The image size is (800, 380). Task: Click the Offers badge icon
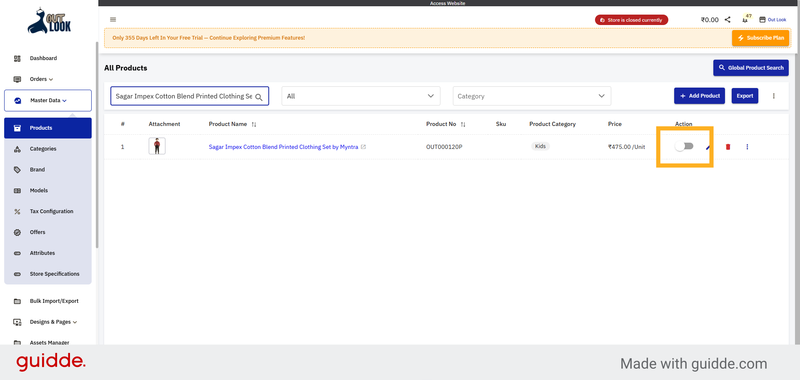[17, 232]
